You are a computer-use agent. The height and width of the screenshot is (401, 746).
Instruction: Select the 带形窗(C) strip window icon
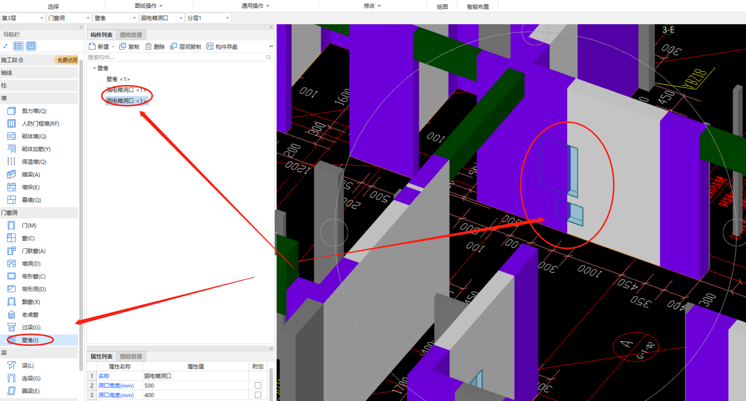pyautogui.click(x=12, y=277)
